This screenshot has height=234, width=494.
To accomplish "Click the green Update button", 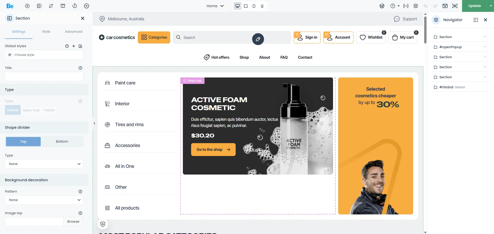I will (x=474, y=6).
